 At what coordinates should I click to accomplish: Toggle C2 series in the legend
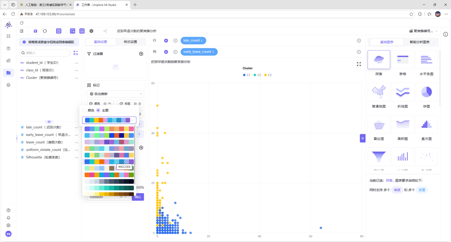click(x=257, y=75)
